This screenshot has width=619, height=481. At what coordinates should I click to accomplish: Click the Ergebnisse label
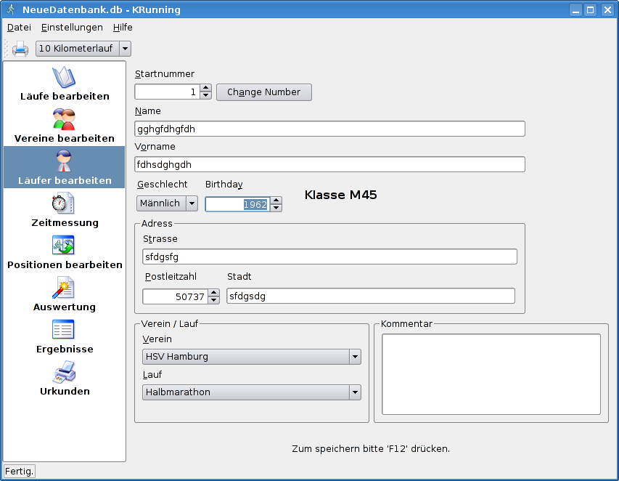point(65,349)
